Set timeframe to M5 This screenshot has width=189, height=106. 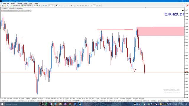coord(80,6)
